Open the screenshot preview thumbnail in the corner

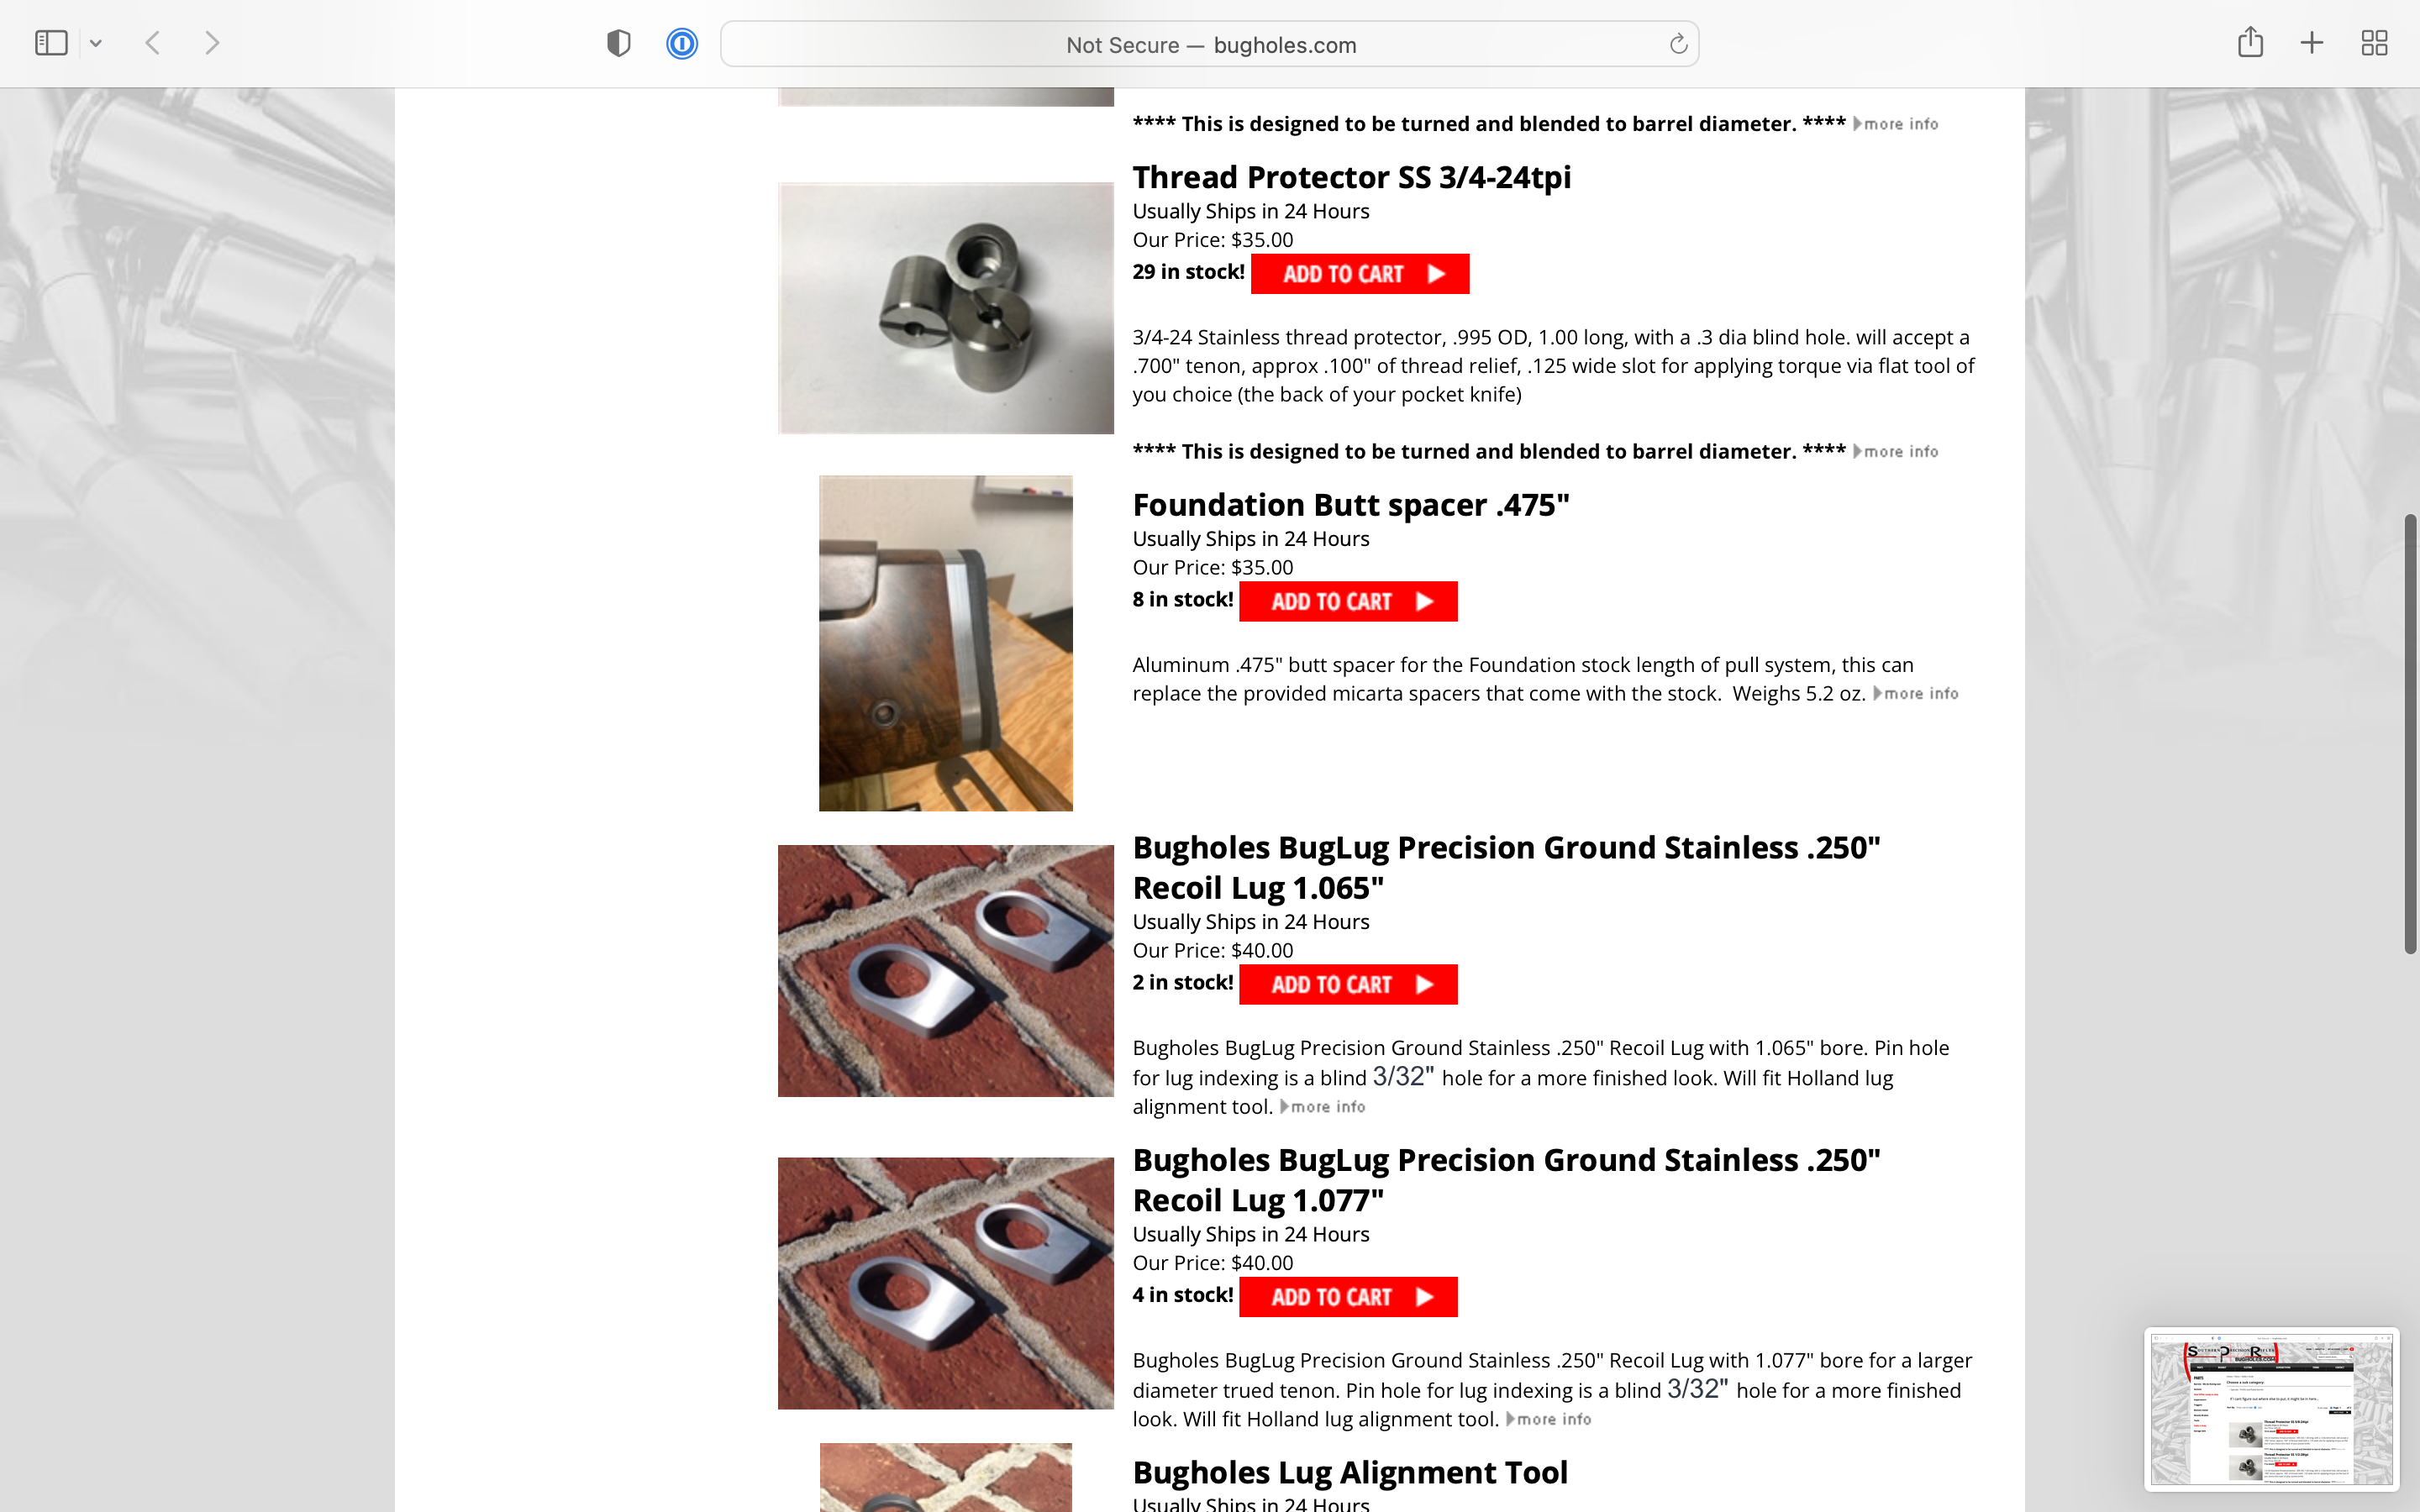tap(2271, 1409)
